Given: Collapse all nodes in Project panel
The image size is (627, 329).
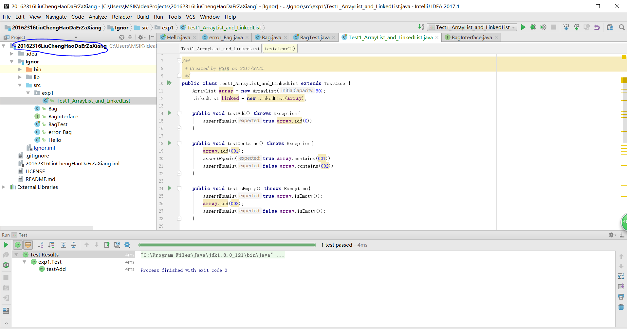Looking at the screenshot, I should tap(130, 37).
